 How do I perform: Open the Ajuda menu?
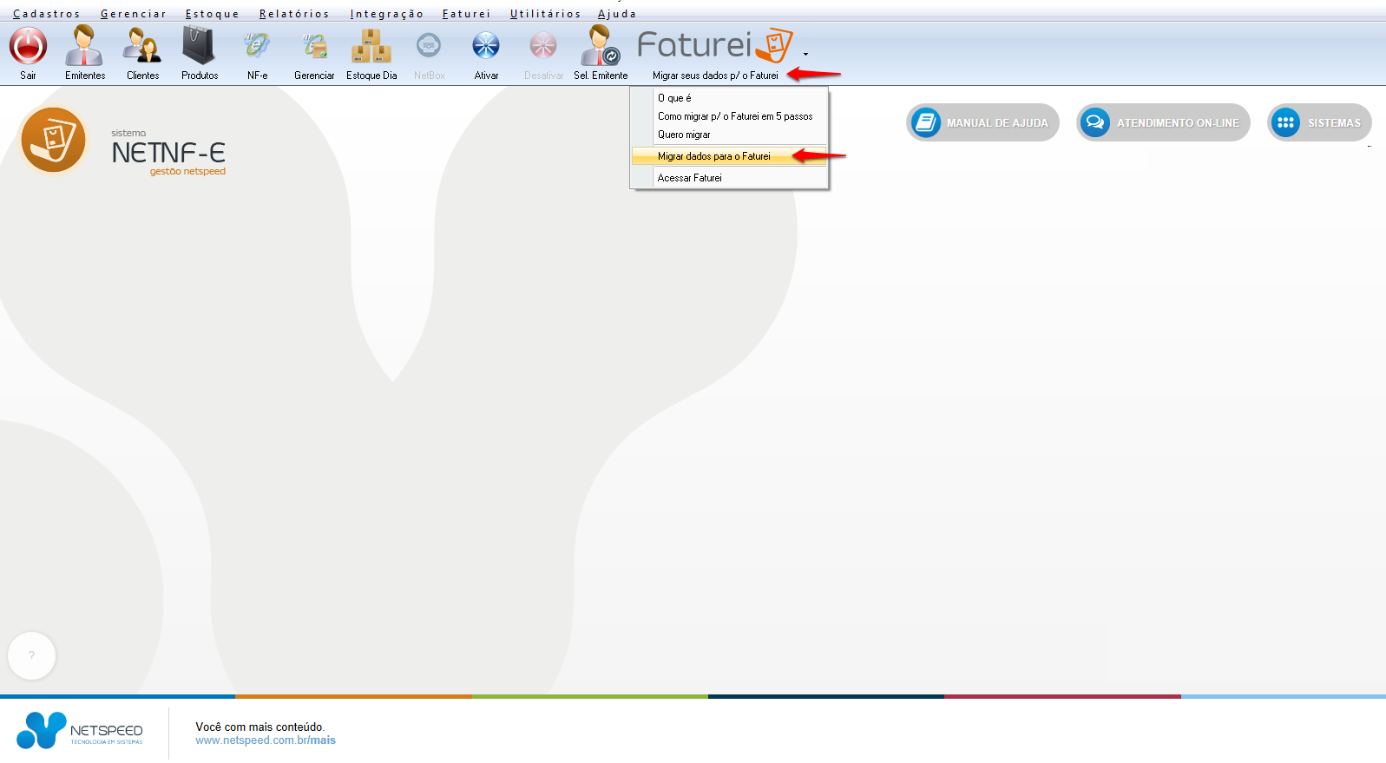617,14
